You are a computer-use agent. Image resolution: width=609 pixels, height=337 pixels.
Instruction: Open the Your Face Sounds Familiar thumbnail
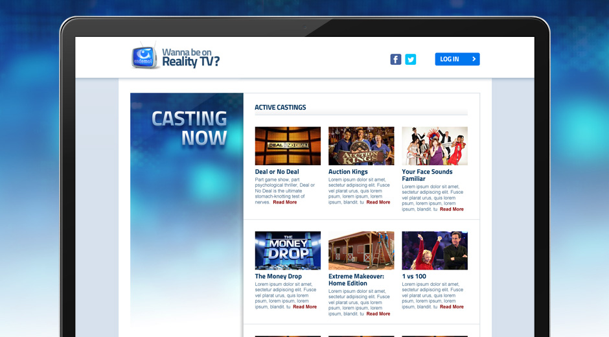[x=435, y=146]
